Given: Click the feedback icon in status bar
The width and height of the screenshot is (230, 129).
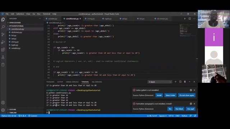Looking at the screenshot, I should (x=190, y=116).
